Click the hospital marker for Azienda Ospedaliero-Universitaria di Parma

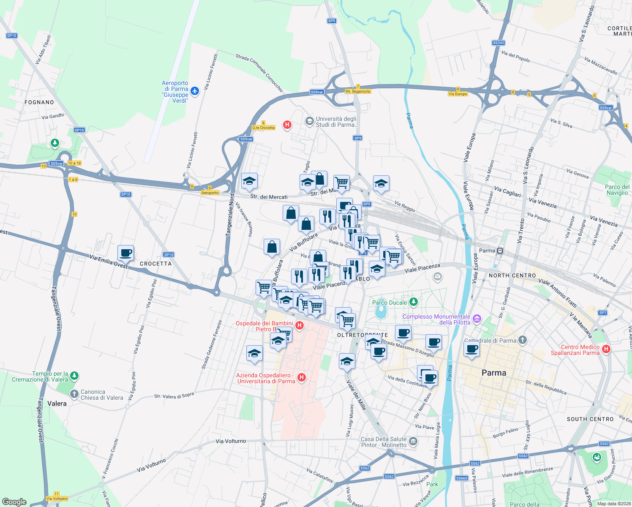(301, 377)
